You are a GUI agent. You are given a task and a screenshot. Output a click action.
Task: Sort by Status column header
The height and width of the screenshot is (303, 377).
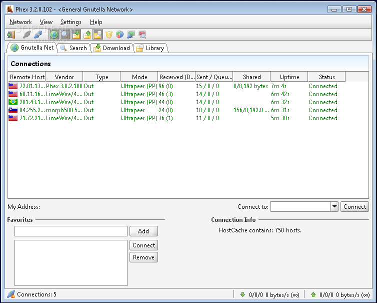326,77
